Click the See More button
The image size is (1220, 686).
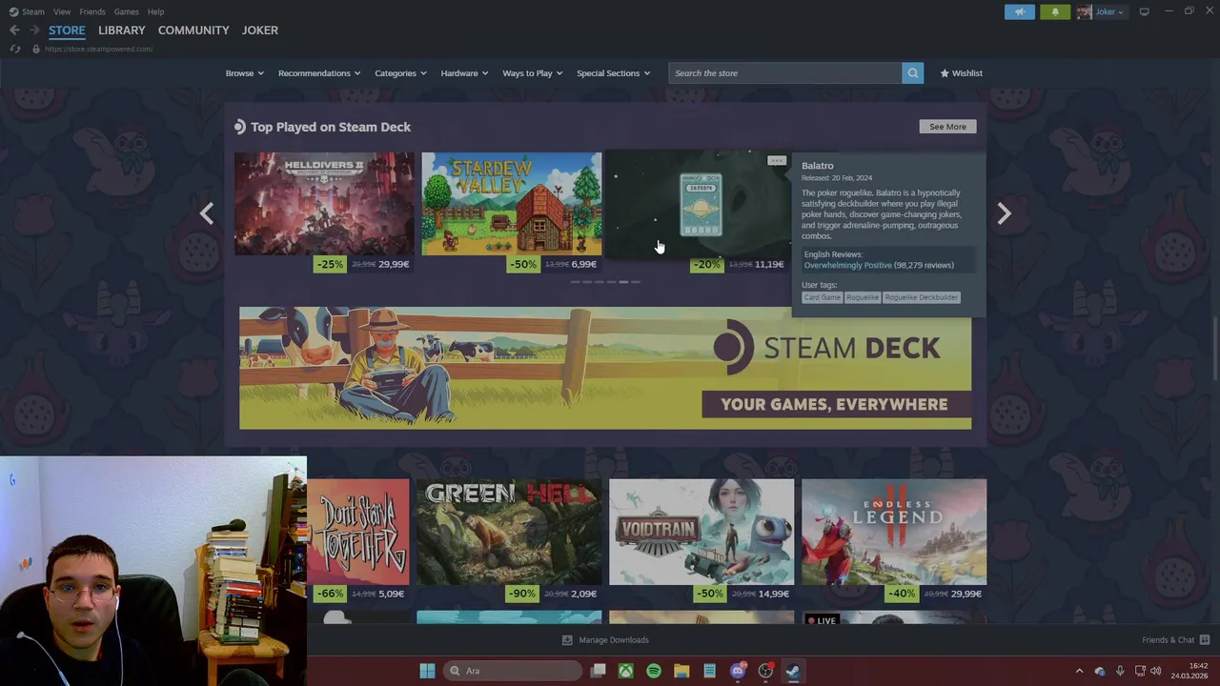947,127
